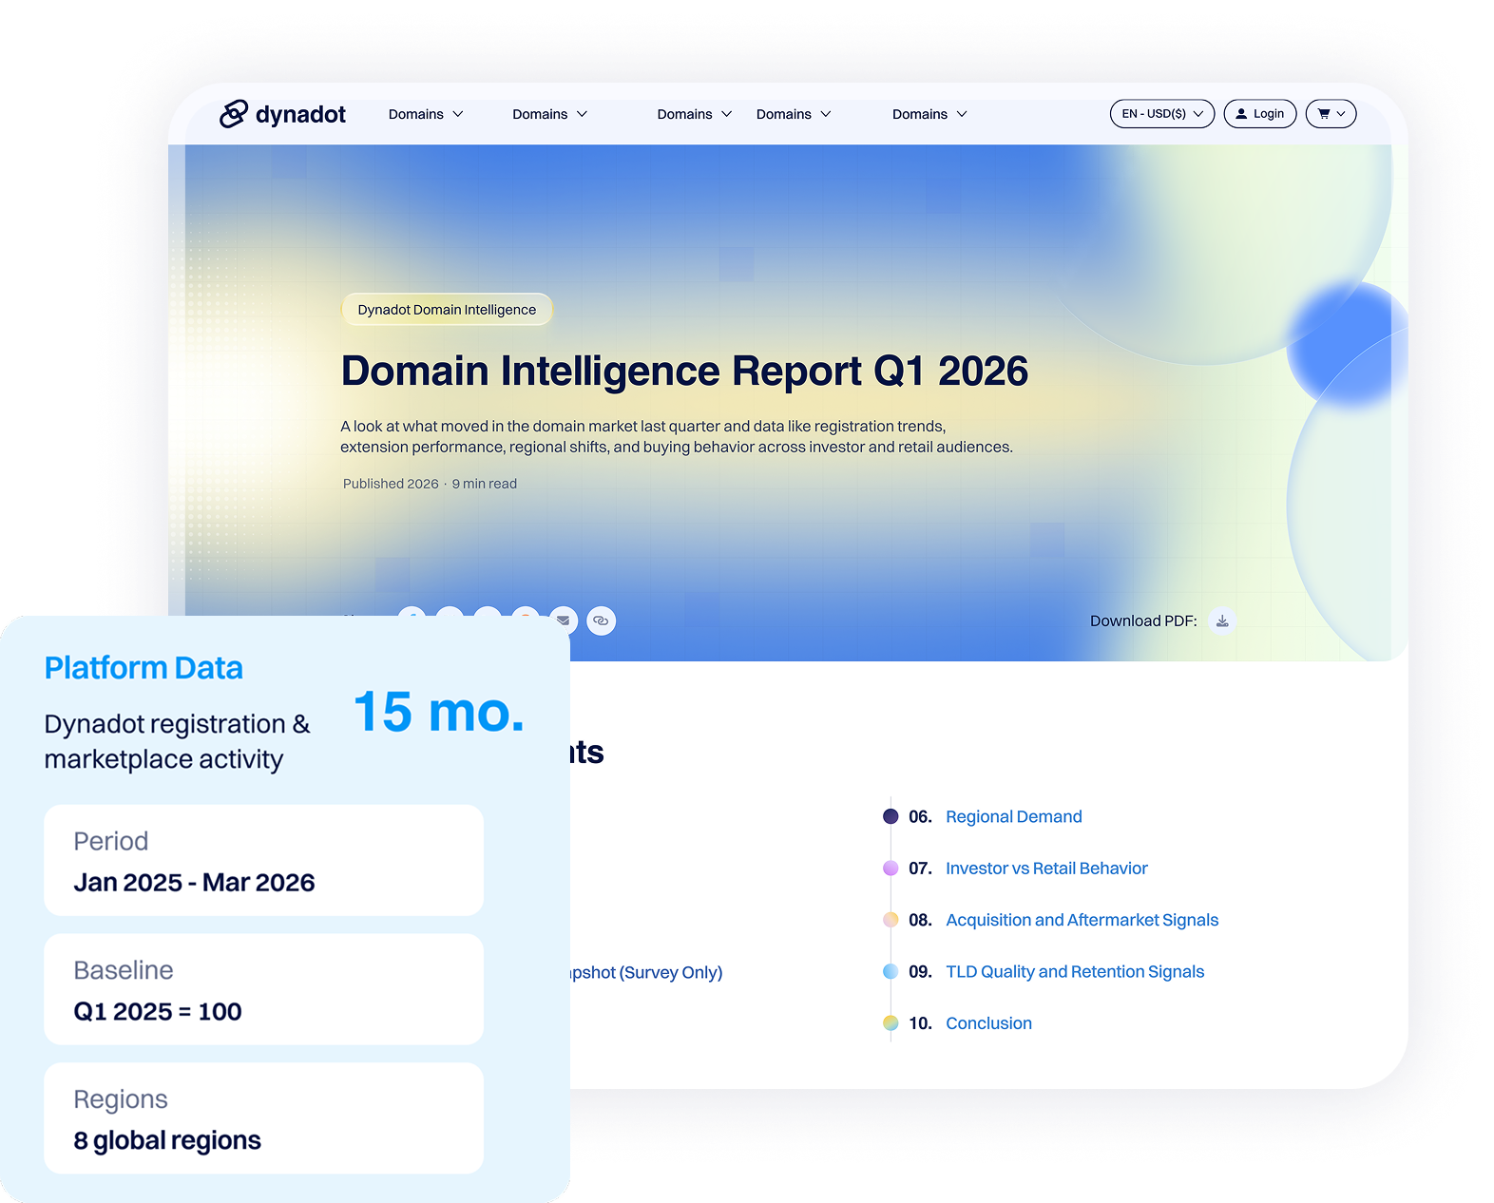Click the chevron inside the cart button
The height and width of the screenshot is (1203, 1494).
1341,114
